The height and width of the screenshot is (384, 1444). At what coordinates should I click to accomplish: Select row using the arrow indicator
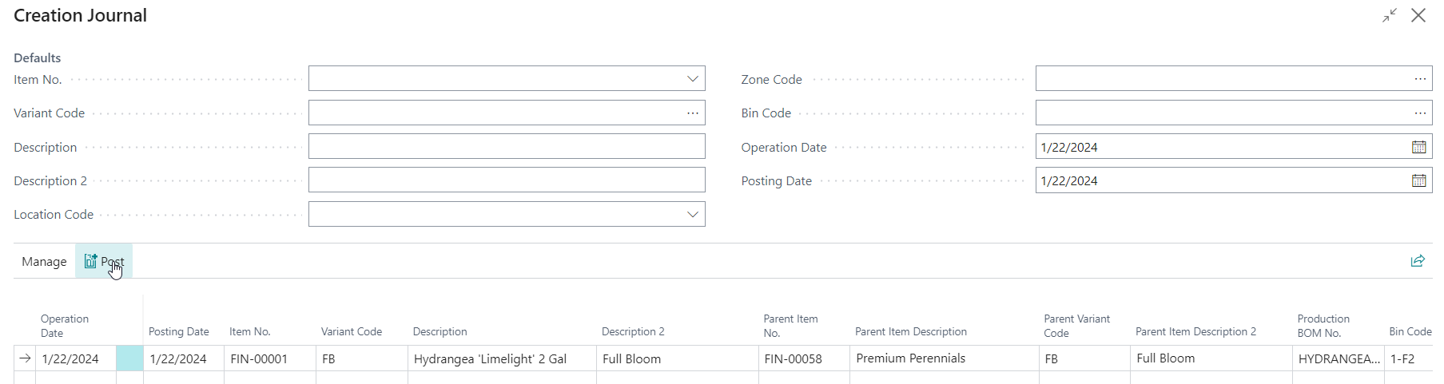pos(25,358)
